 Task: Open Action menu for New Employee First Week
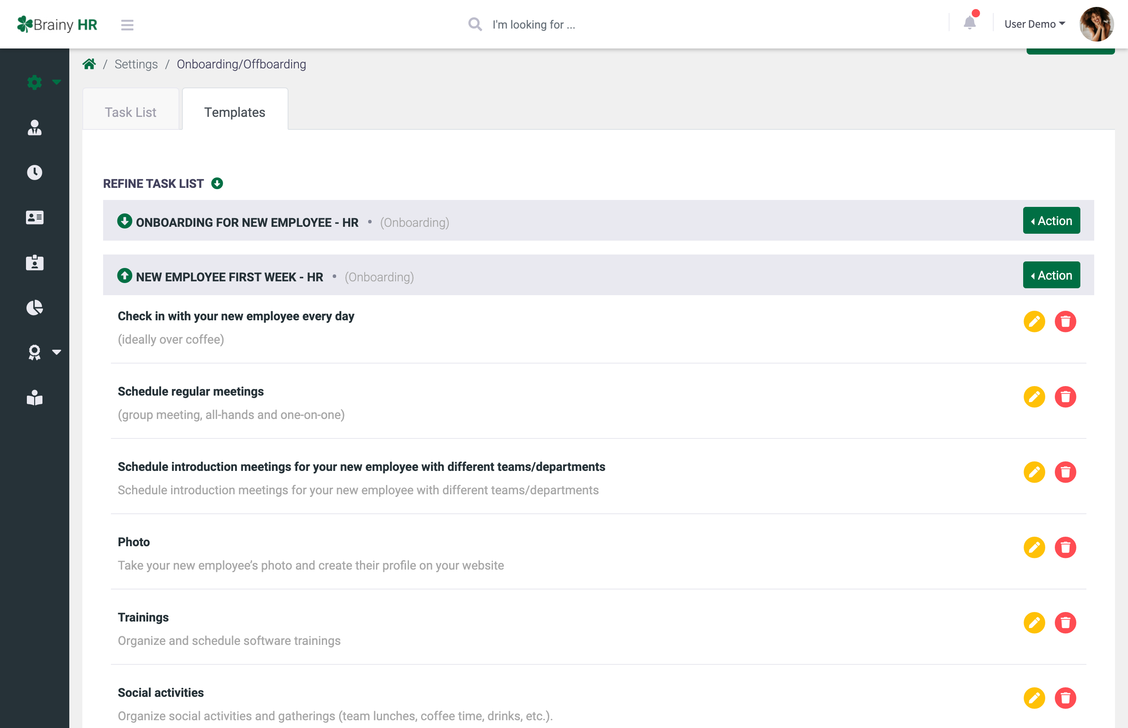[x=1051, y=275]
